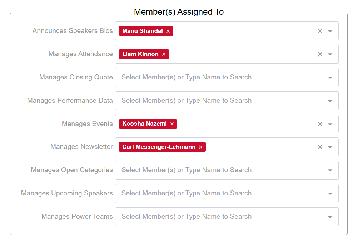Open Announces Speakers Bios dropdown arrow

tap(330, 31)
